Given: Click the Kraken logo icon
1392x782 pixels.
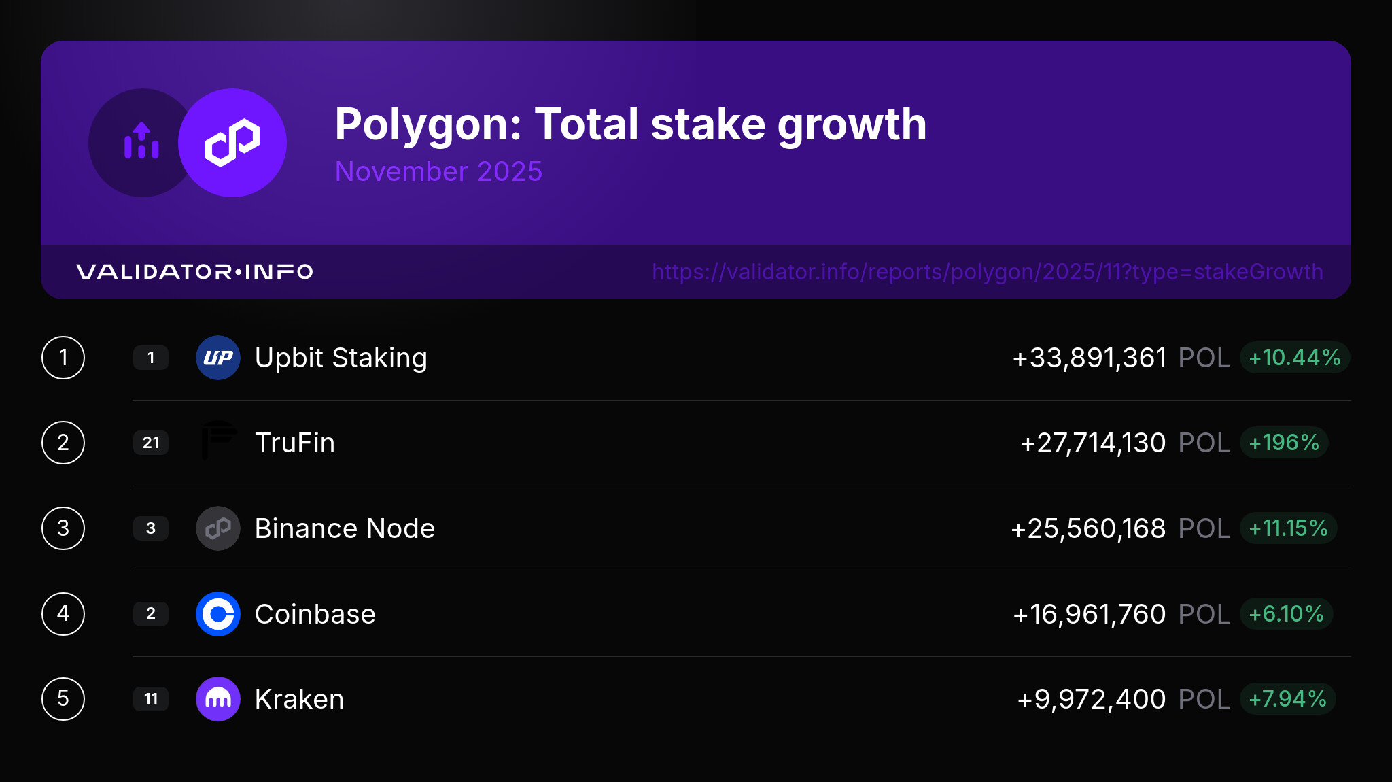Looking at the screenshot, I should pos(218,699).
